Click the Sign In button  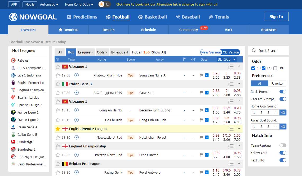[276, 17]
